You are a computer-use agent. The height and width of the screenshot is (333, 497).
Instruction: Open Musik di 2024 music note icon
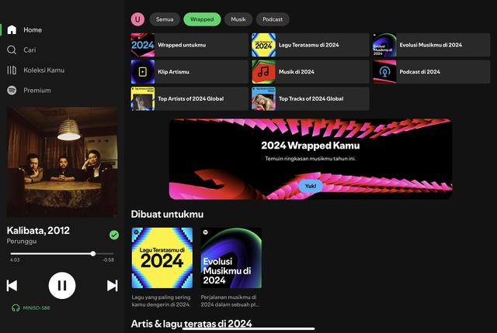(x=263, y=72)
